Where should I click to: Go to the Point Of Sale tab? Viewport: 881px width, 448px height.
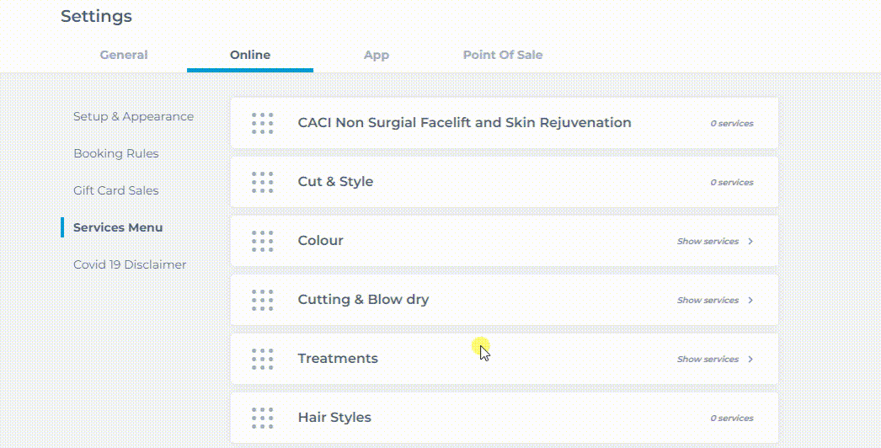tap(503, 55)
